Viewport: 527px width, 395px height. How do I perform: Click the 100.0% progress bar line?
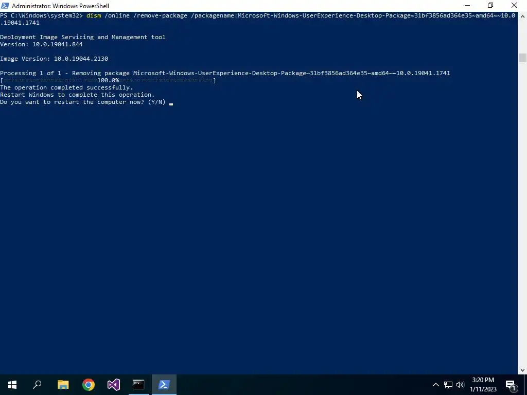(108, 80)
